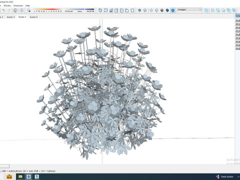This screenshot has height=180, width=240.
Task: Choose the Subtract solid tool icon
Action: (x=223, y=10)
